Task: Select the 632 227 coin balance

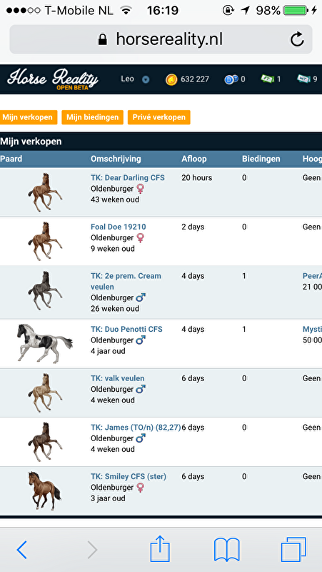Action: (x=195, y=79)
